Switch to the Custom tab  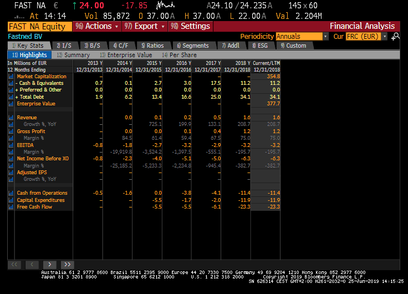click(294, 45)
